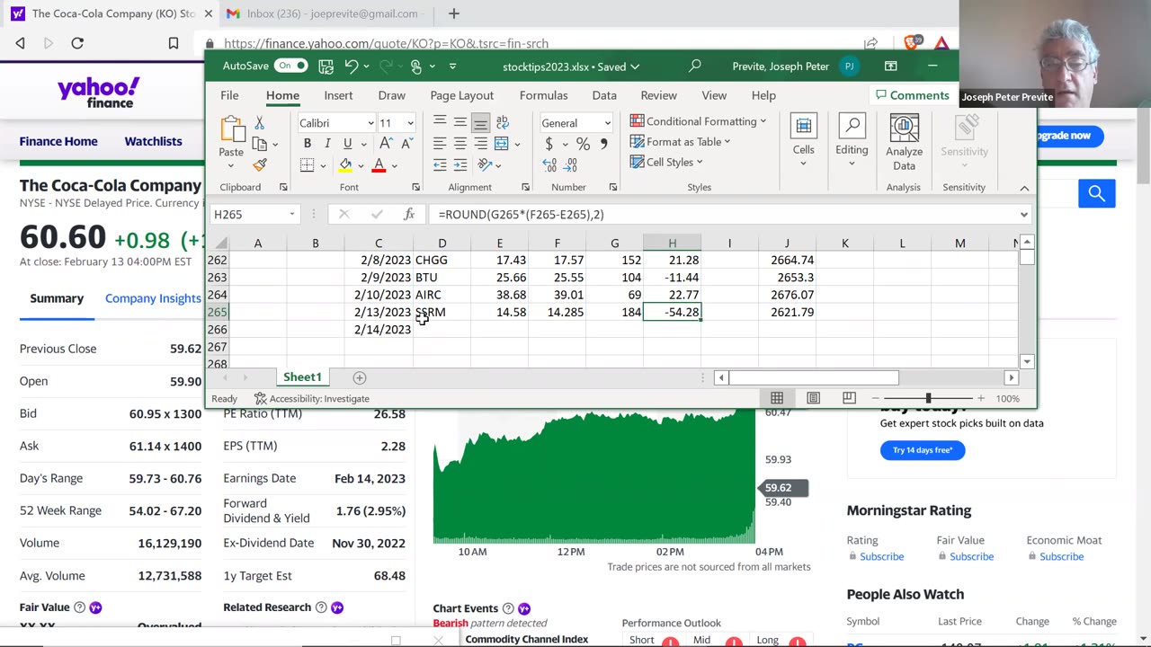This screenshot has width=1151, height=647.
Task: Toggle Bold formatting
Action: tap(307, 144)
